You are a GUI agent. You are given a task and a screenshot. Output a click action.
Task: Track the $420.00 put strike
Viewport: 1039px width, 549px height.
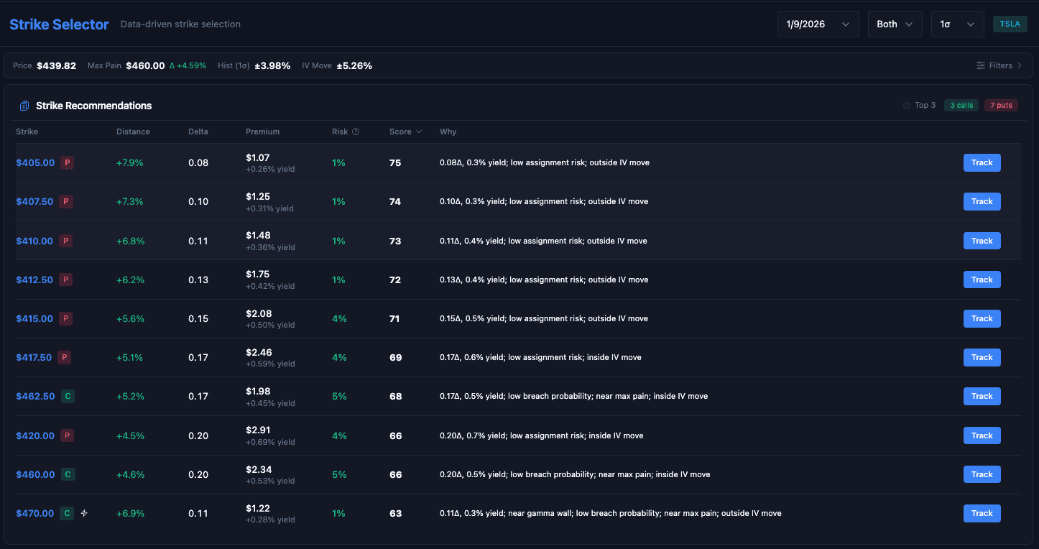(982, 435)
